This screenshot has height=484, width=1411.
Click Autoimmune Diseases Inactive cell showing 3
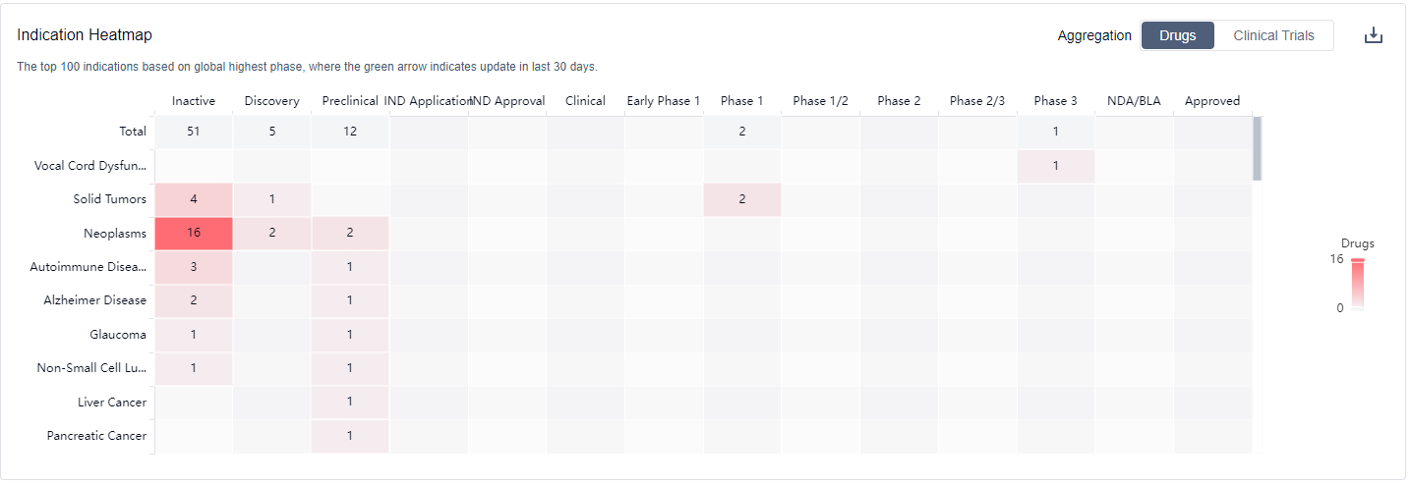pos(194,267)
